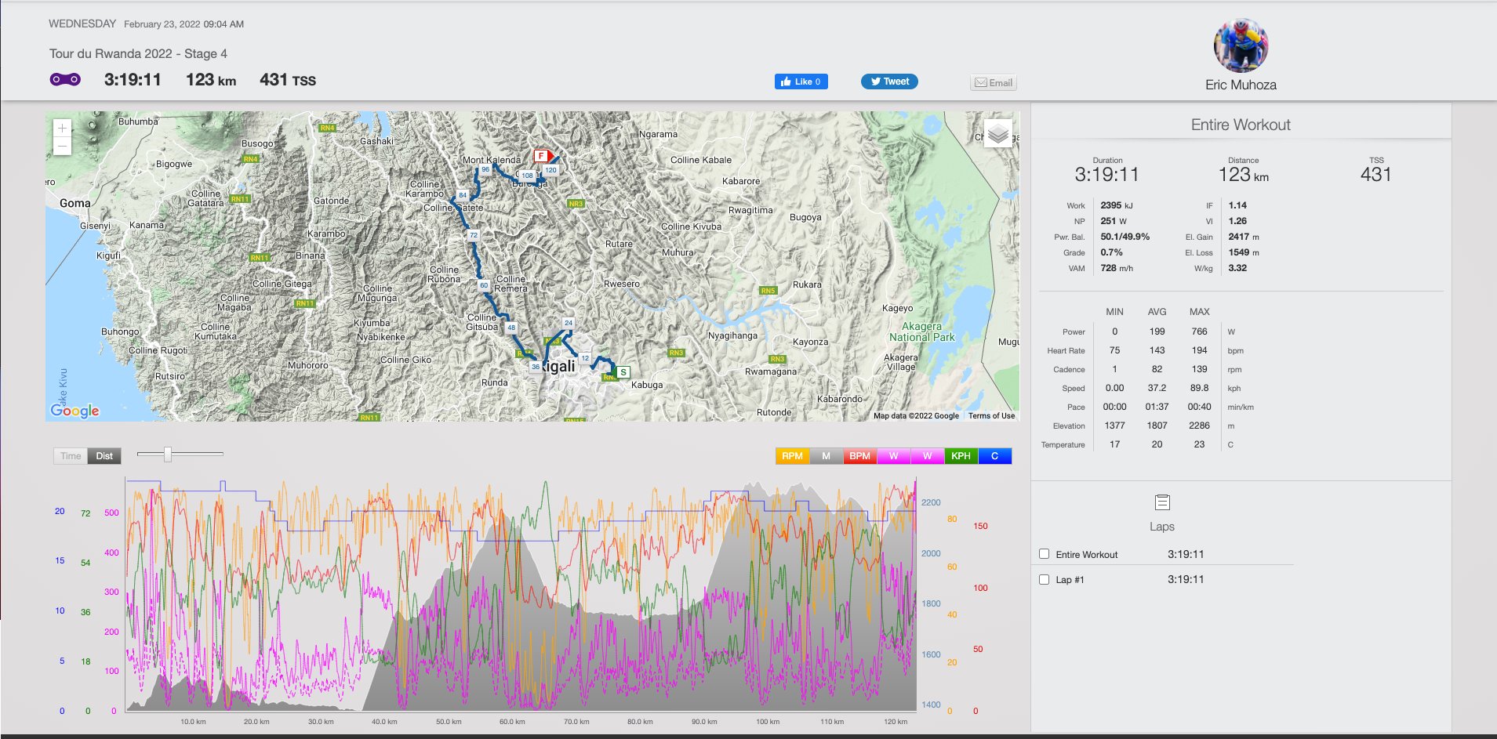Click the green S start marker on the map
The image size is (1497, 739).
point(623,372)
